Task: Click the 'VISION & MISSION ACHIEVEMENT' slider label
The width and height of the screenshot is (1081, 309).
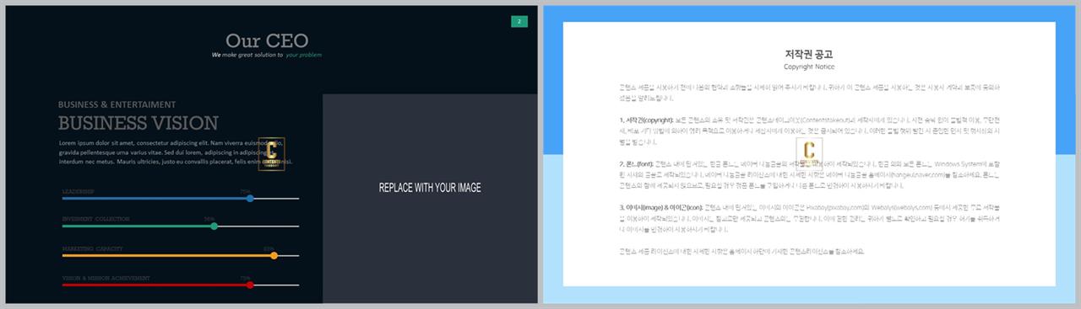Action: pos(106,278)
